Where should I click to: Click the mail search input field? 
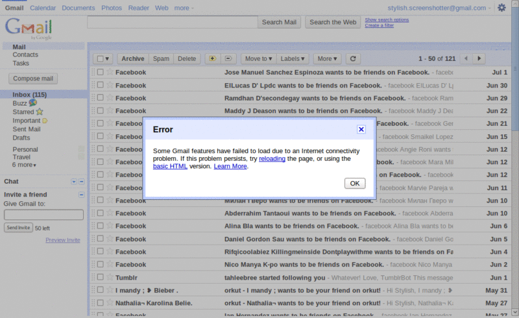(172, 22)
